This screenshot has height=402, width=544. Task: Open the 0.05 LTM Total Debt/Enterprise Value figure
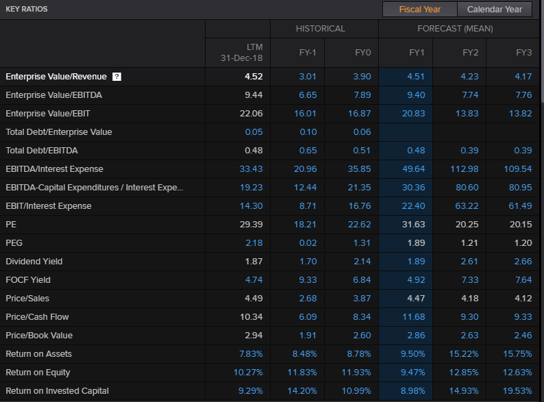[x=254, y=132]
